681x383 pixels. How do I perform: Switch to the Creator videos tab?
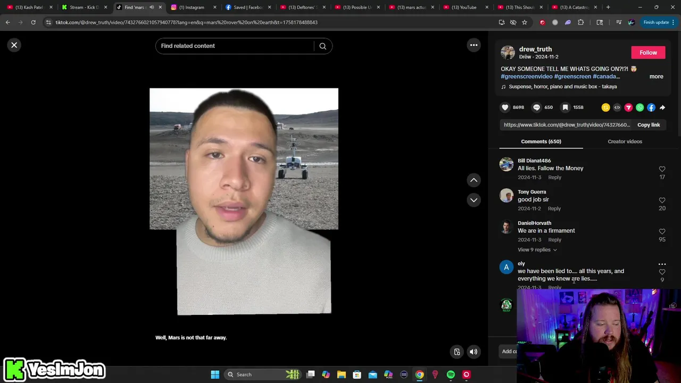click(625, 141)
